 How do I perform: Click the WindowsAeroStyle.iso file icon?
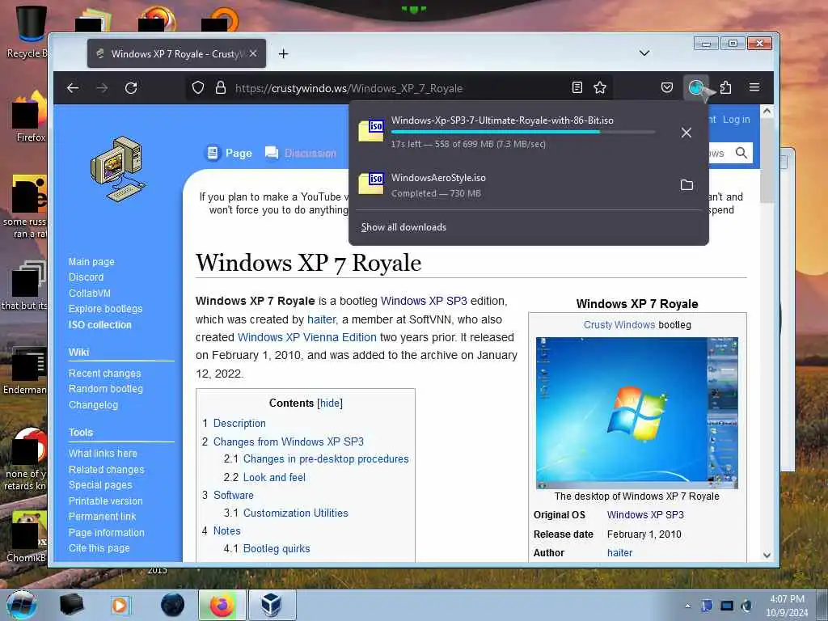click(x=370, y=183)
